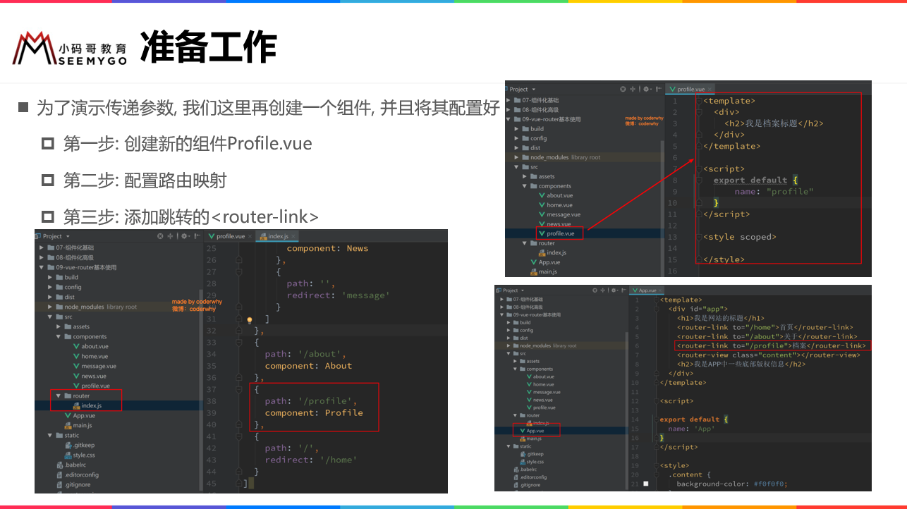Open Project view dropdown in App.vue screenshot
The width and height of the screenshot is (907, 509).
tap(523, 290)
